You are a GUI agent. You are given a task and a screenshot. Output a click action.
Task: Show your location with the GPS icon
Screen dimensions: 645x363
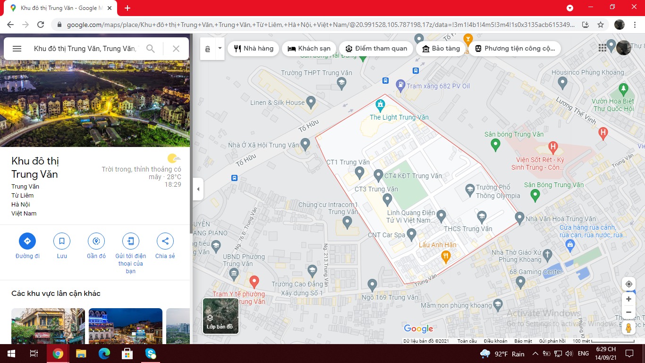pos(628,284)
